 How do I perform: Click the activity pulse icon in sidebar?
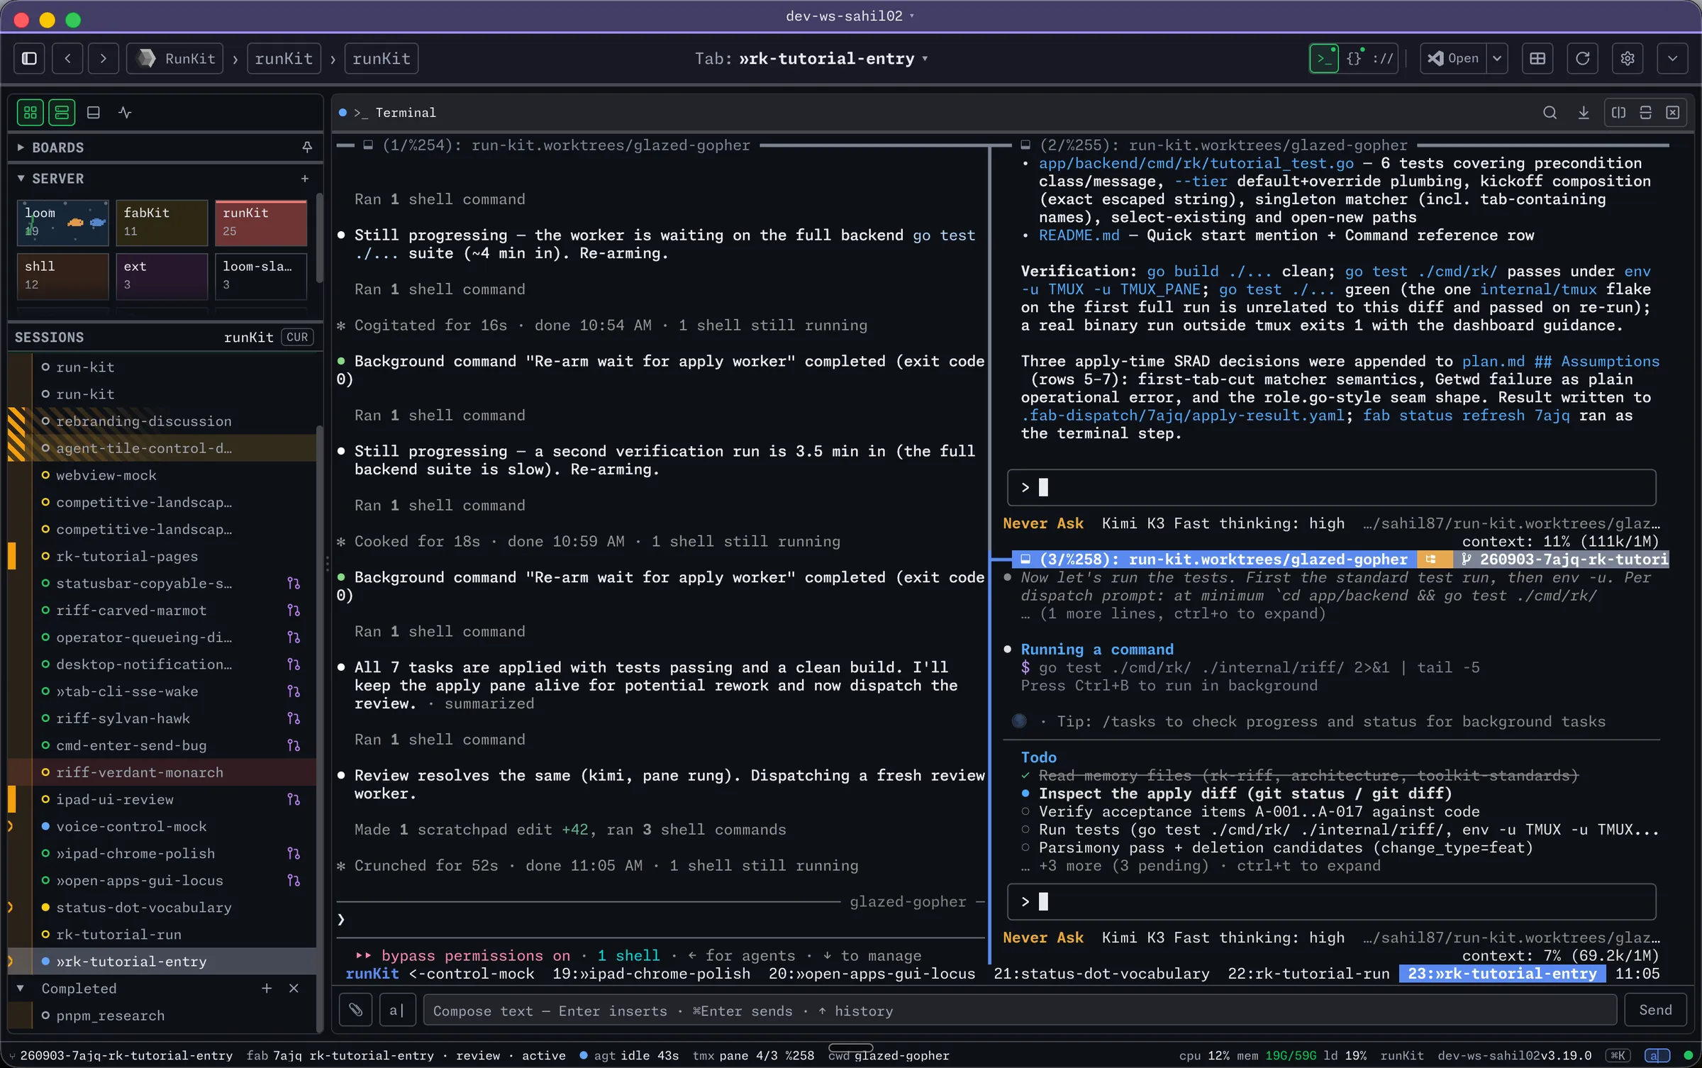(x=125, y=112)
